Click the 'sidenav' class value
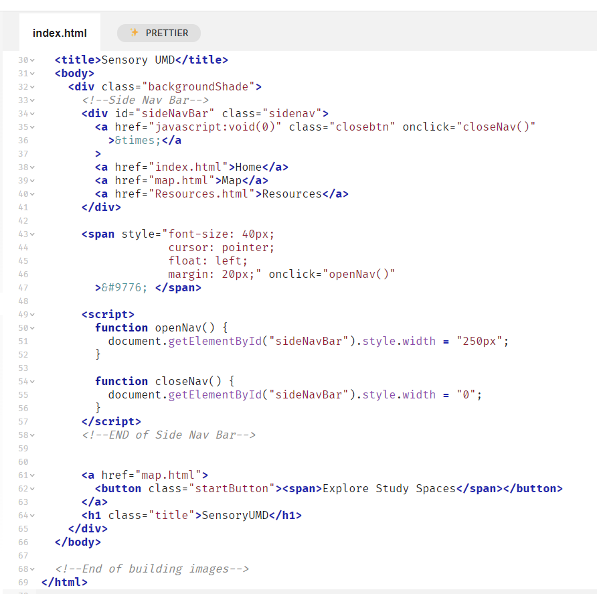The width and height of the screenshot is (597, 594). (292, 114)
